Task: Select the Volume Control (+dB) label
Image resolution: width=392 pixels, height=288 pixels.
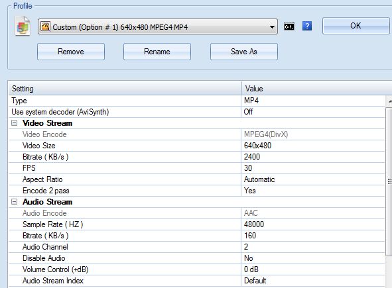Action: (55, 269)
